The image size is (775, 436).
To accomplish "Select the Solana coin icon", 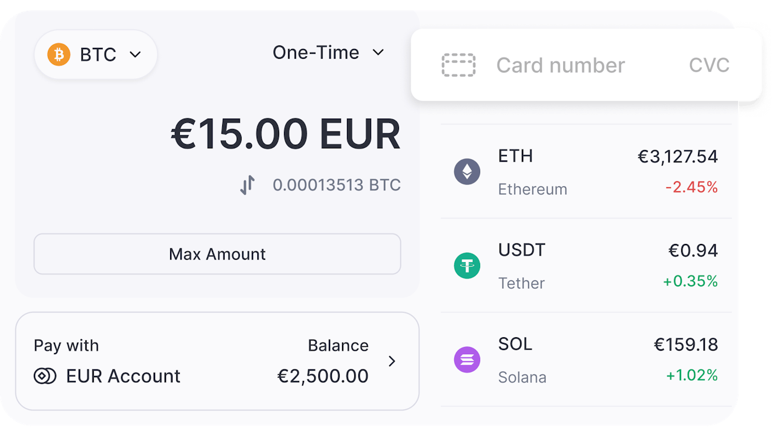I will point(467,360).
